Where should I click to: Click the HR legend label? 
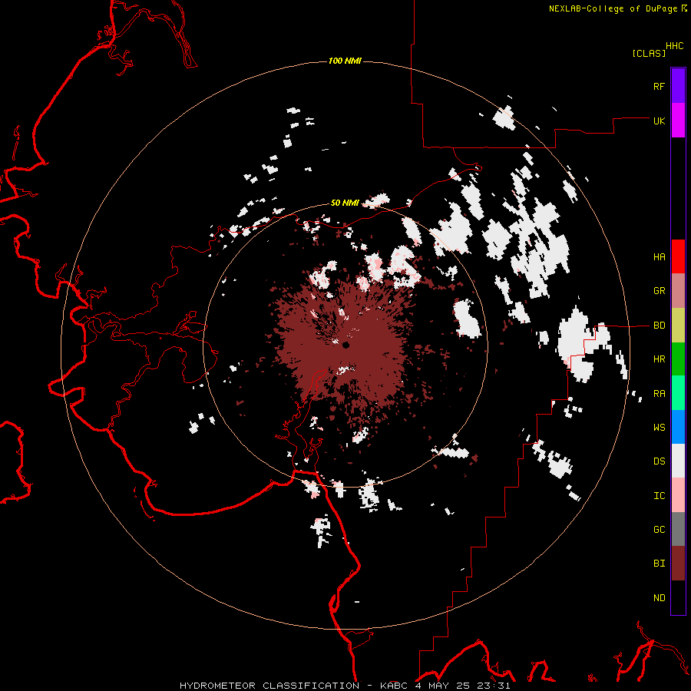point(659,359)
